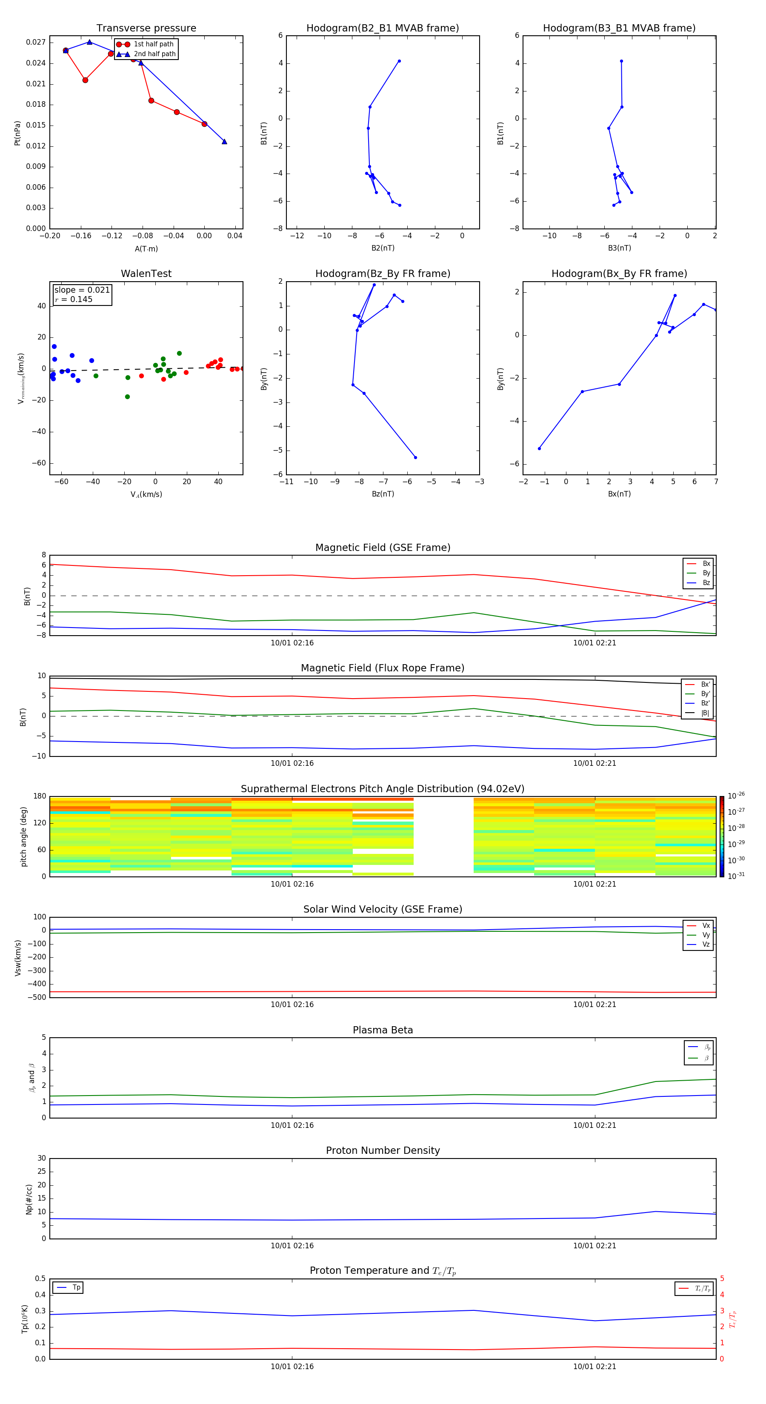Click the |B| legend entry in flux rope panel
Image resolution: width=766 pixels, height=1404 pixels.
697,713
